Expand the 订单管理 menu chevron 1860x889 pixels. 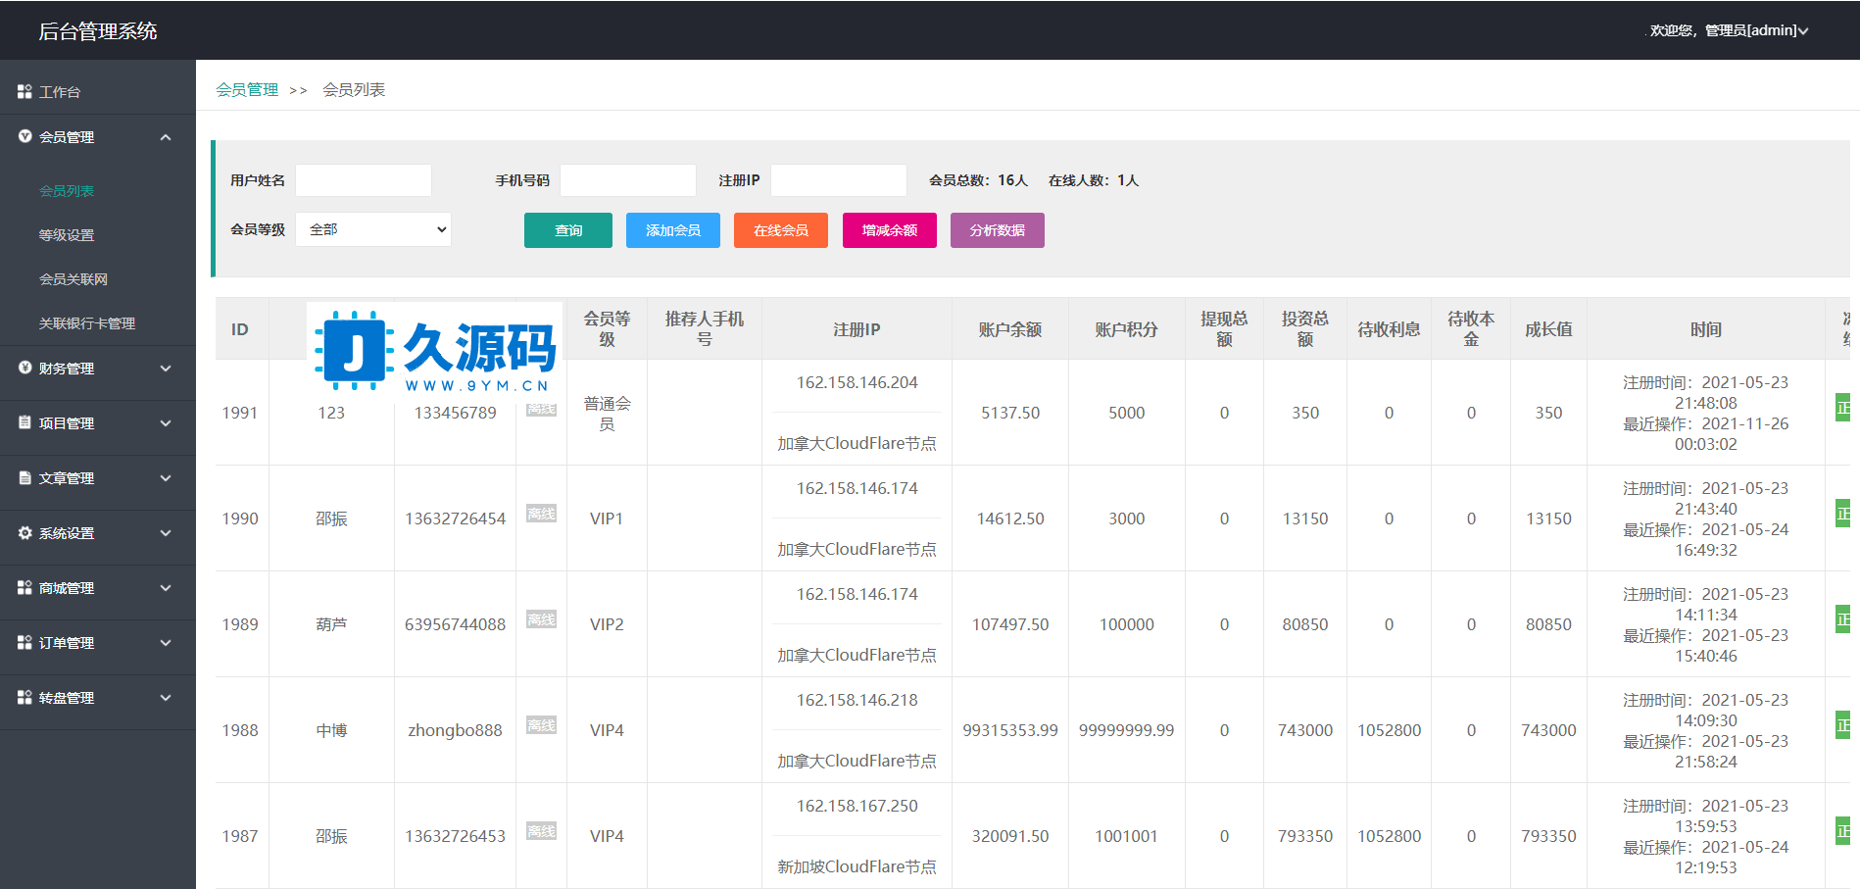[166, 643]
